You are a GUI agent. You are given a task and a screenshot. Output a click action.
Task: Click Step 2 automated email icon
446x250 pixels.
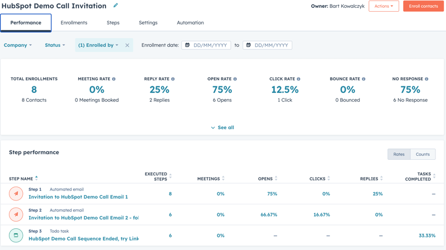point(16,214)
